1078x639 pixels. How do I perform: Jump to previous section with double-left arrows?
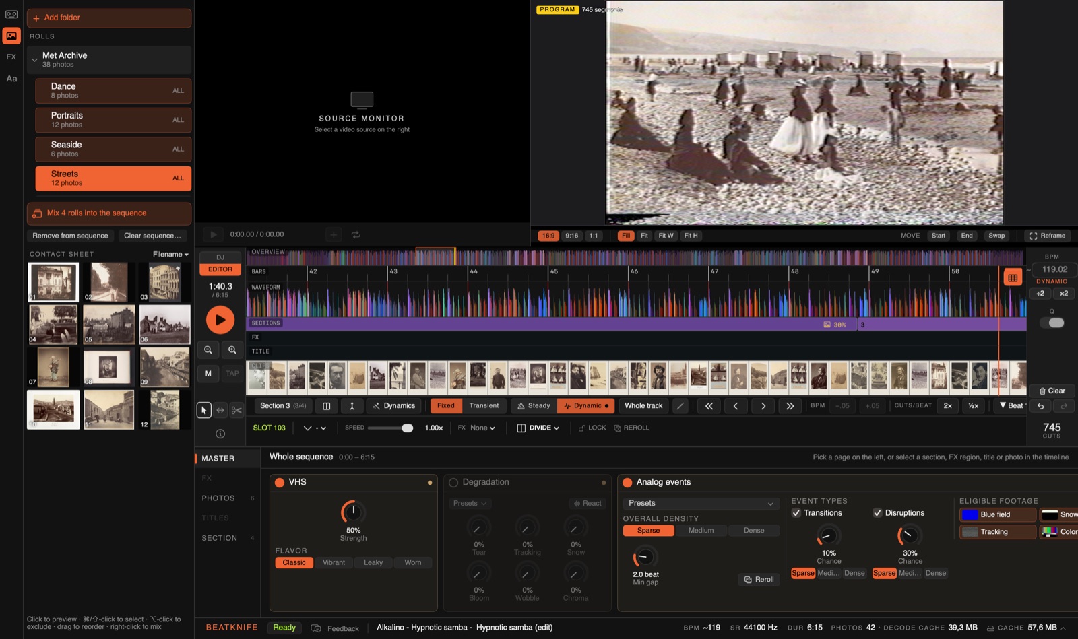pyautogui.click(x=709, y=406)
